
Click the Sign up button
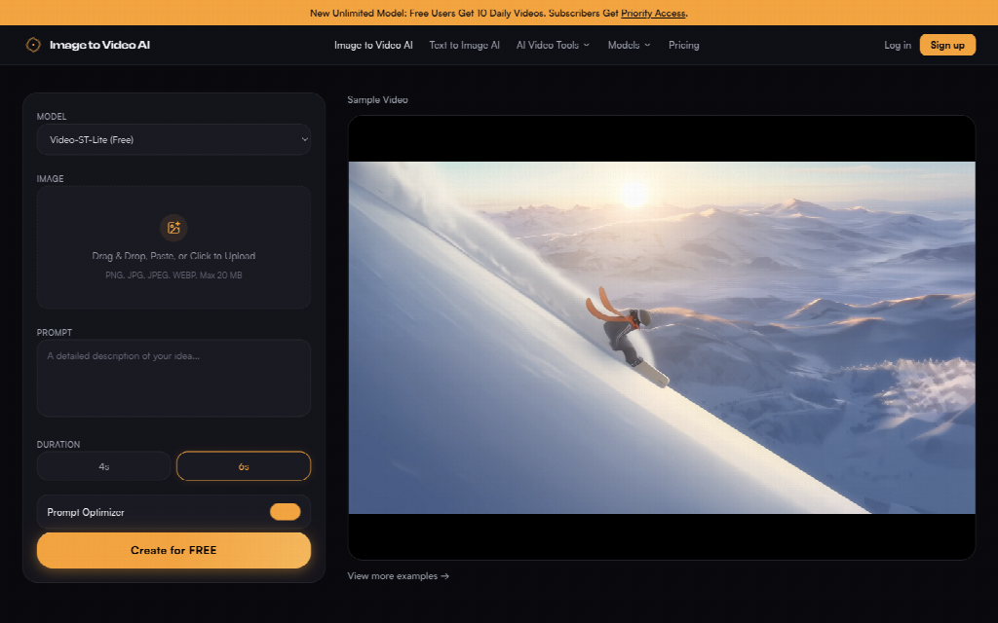point(947,45)
